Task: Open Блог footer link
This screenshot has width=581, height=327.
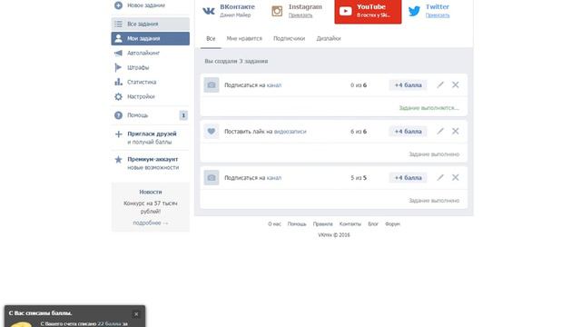Action: click(x=373, y=224)
